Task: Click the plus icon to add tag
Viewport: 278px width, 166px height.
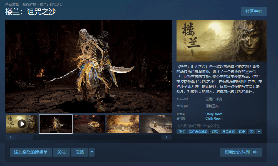Action: click(x=259, y=132)
